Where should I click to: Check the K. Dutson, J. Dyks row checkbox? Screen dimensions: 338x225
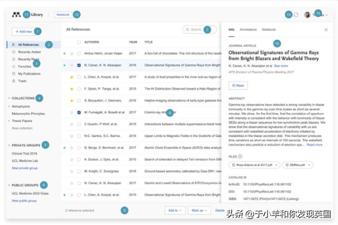(x=79, y=159)
